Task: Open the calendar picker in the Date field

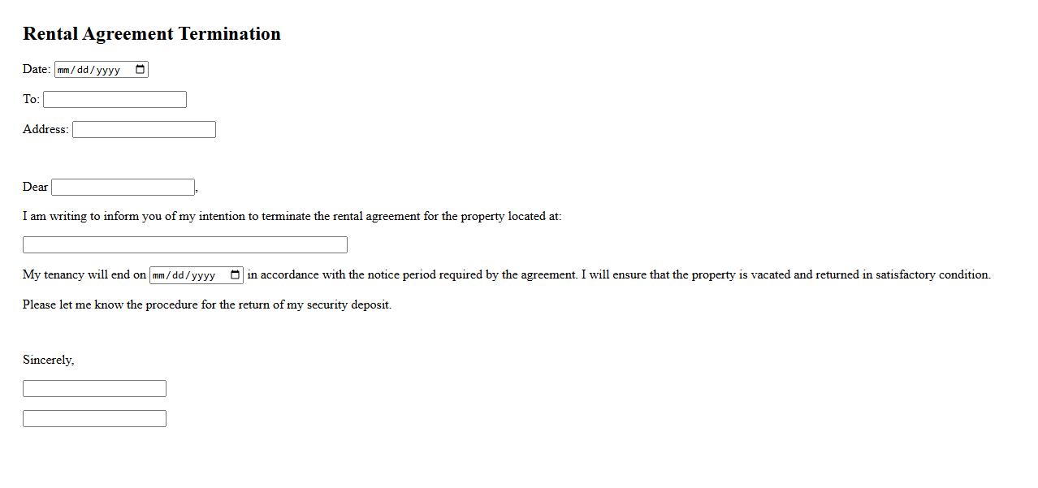Action: [x=141, y=70]
